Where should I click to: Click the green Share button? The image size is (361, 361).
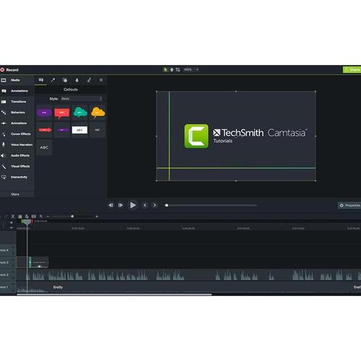coord(352,69)
